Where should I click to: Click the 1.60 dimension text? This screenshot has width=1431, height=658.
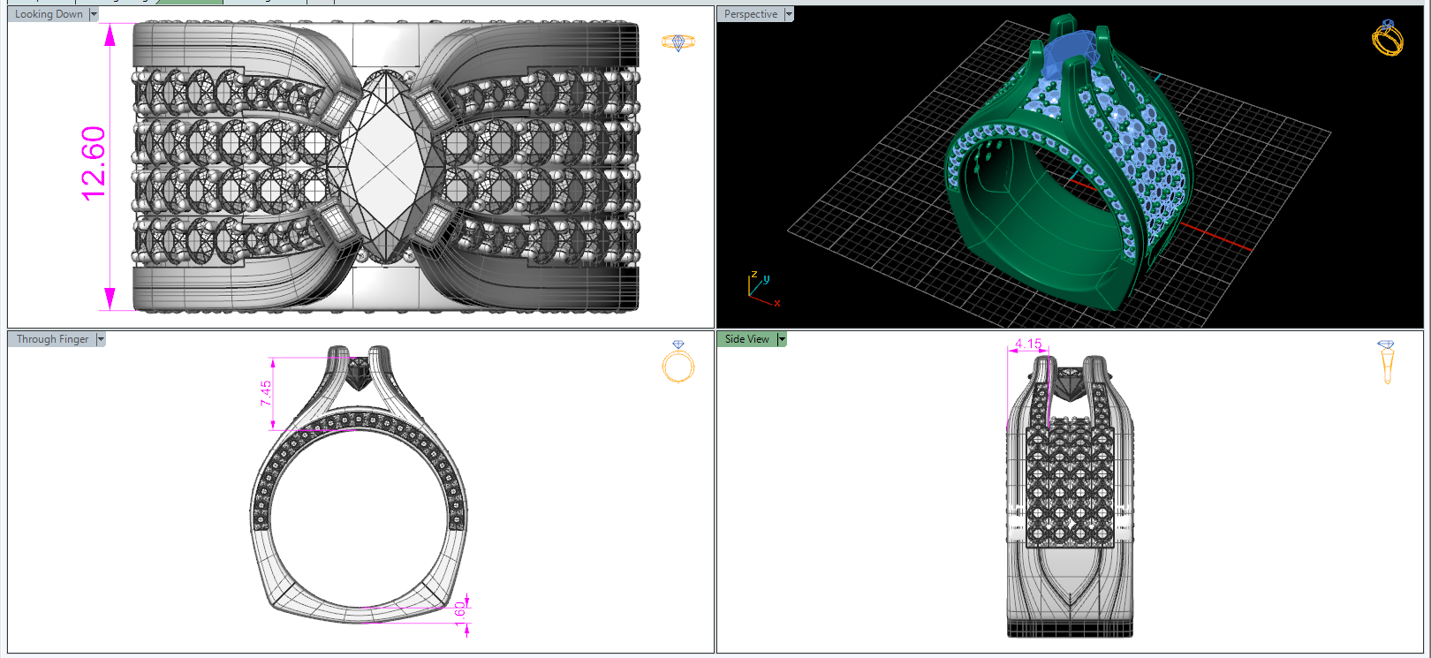pyautogui.click(x=459, y=613)
